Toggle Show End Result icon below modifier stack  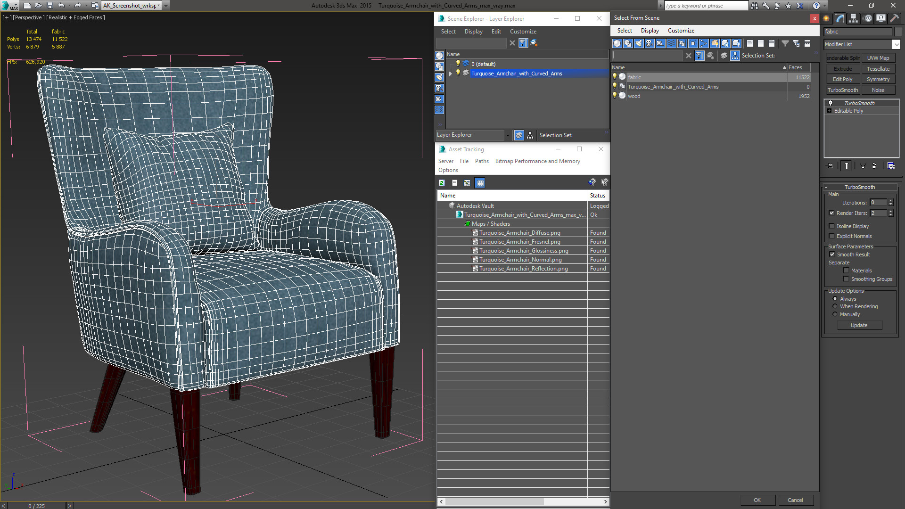[847, 166]
